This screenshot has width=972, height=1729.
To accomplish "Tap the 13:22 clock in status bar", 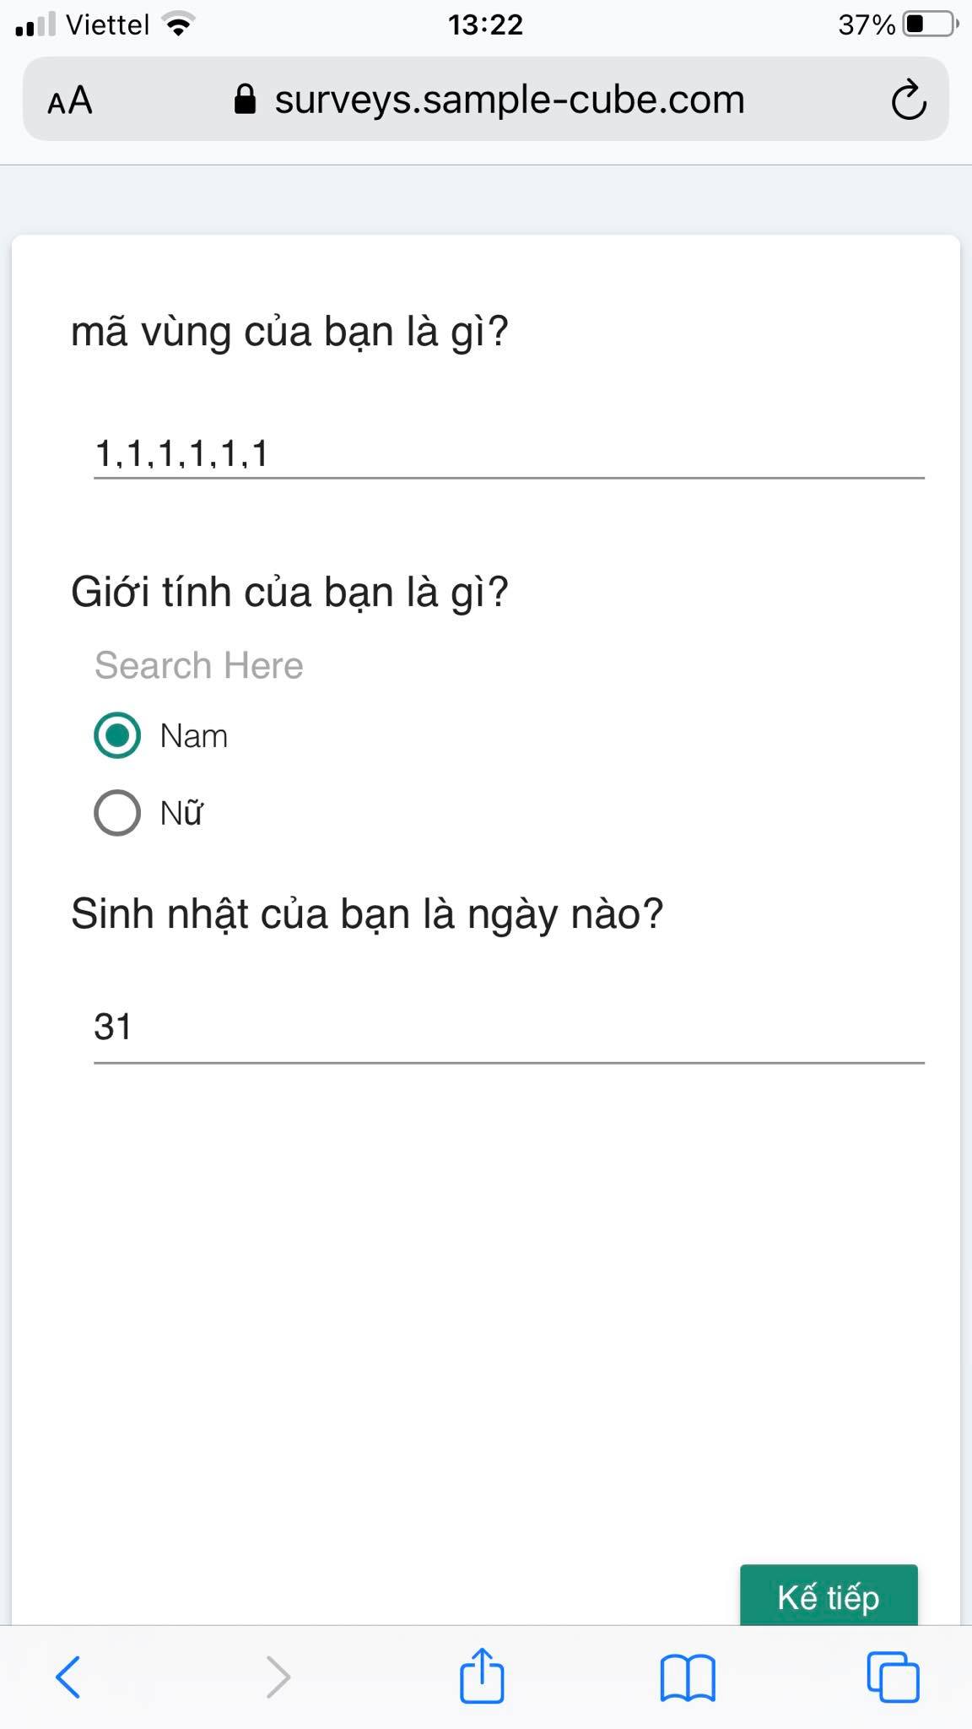I will (x=485, y=24).
